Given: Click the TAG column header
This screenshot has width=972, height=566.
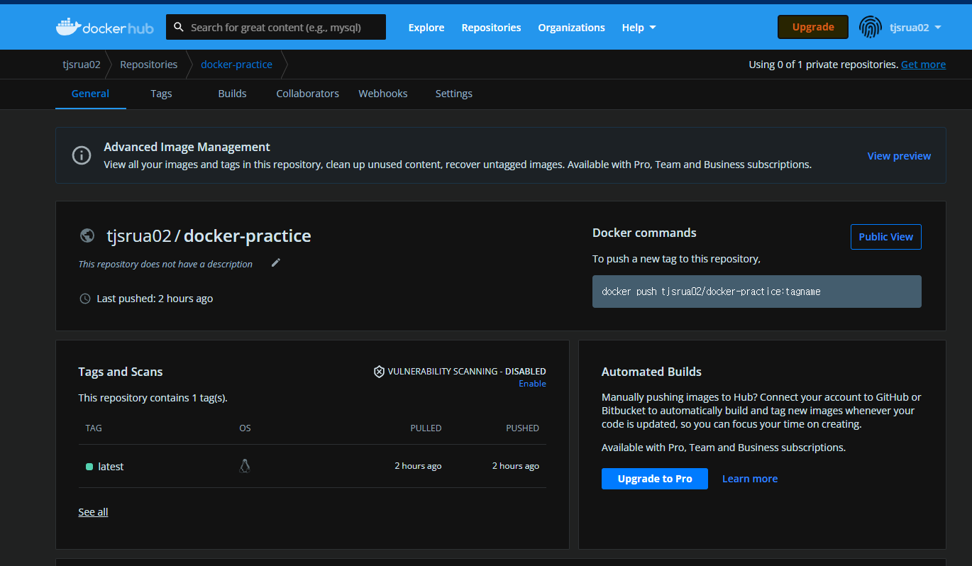Looking at the screenshot, I should pos(94,428).
